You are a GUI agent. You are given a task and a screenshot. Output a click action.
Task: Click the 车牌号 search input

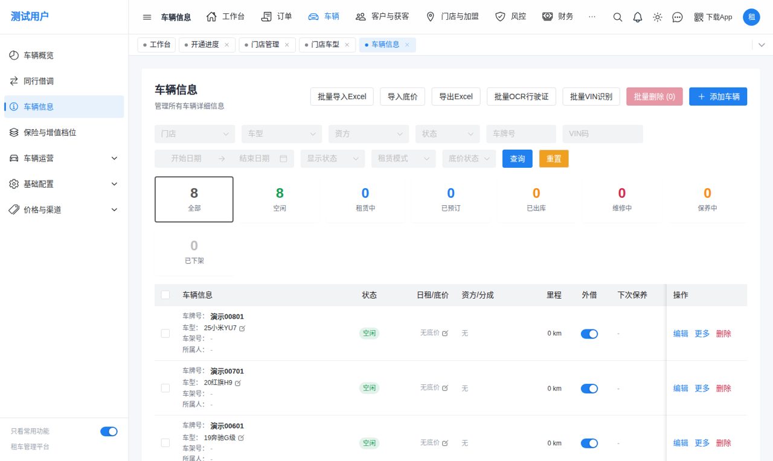tap(521, 134)
